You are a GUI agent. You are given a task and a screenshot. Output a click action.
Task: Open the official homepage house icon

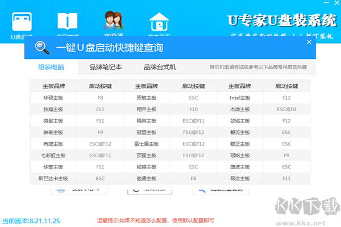(x=159, y=22)
